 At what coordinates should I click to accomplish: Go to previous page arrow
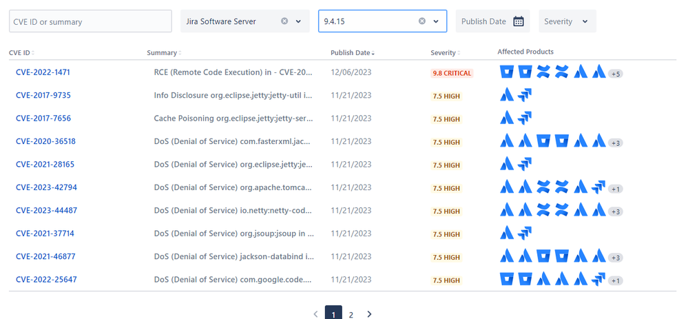[x=315, y=314]
